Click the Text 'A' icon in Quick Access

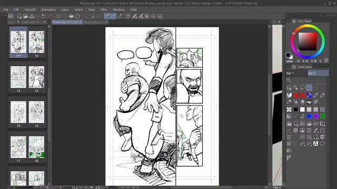click(x=316, y=143)
